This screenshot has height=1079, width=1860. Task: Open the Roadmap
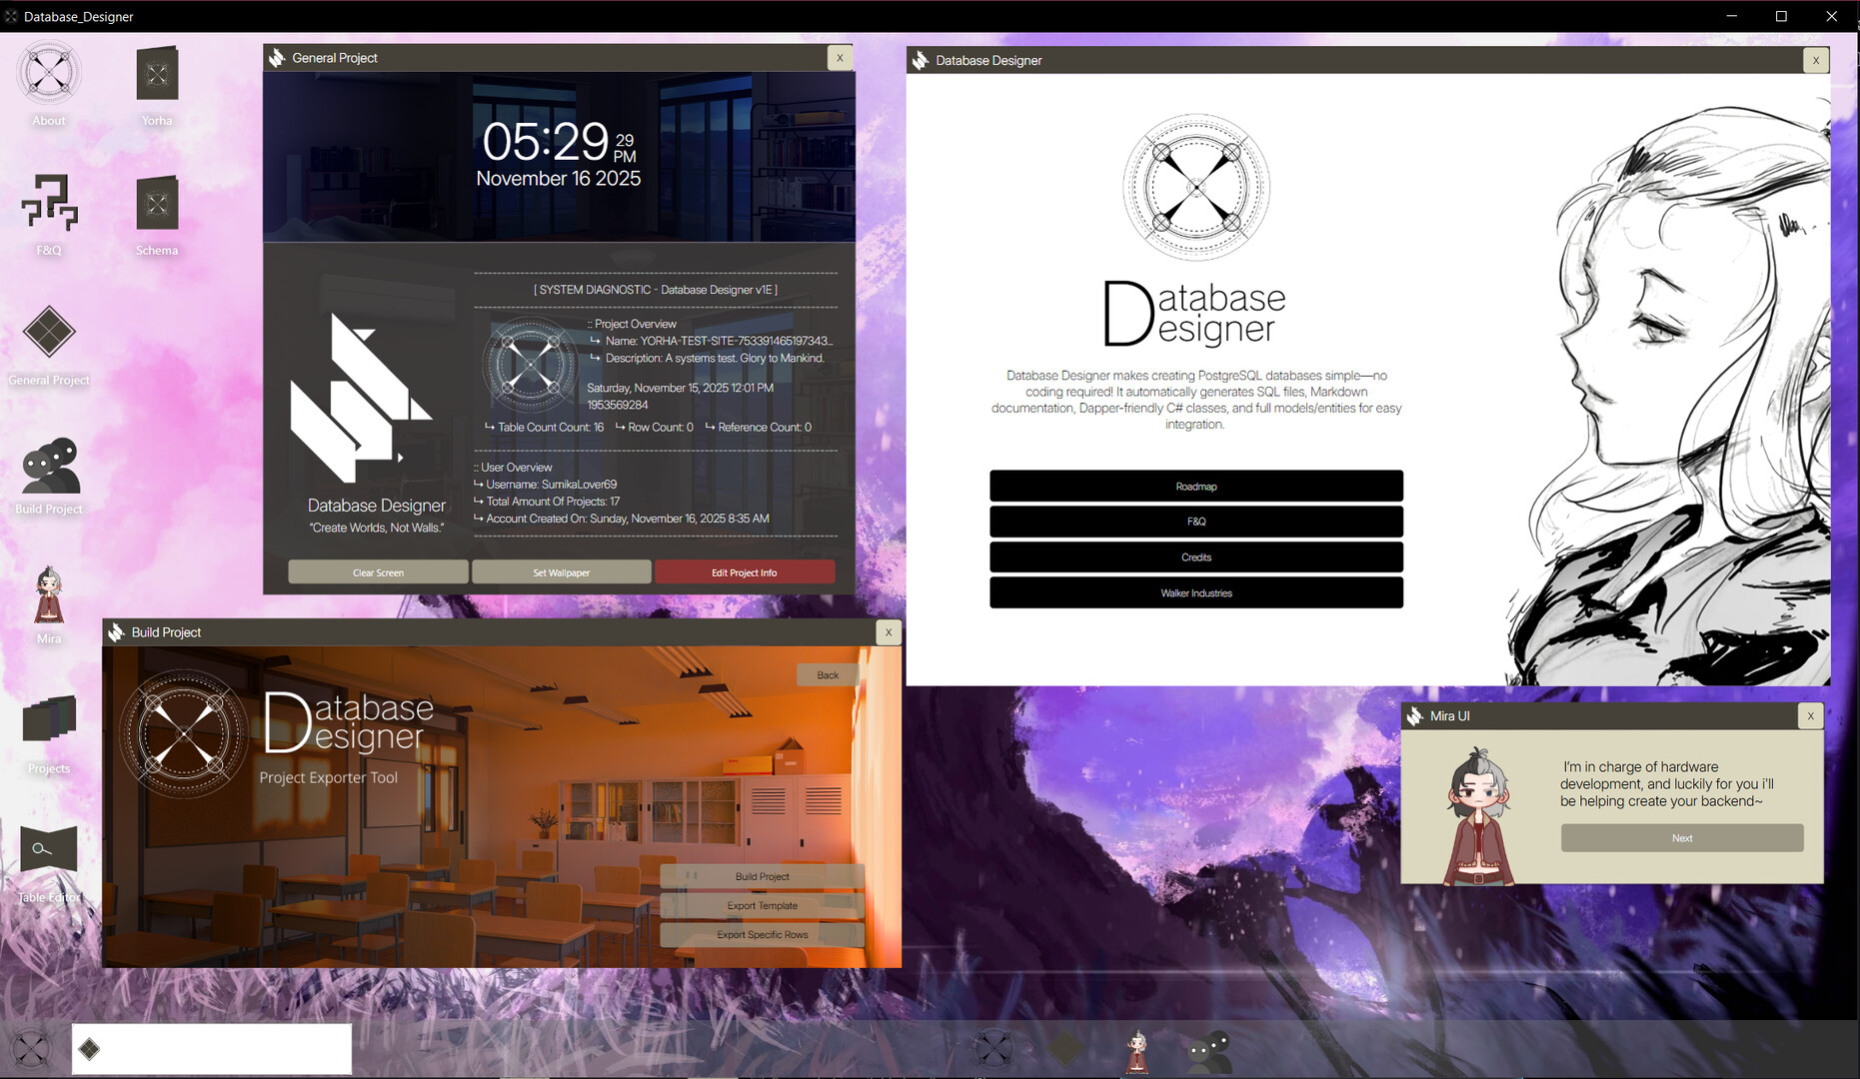click(1195, 486)
